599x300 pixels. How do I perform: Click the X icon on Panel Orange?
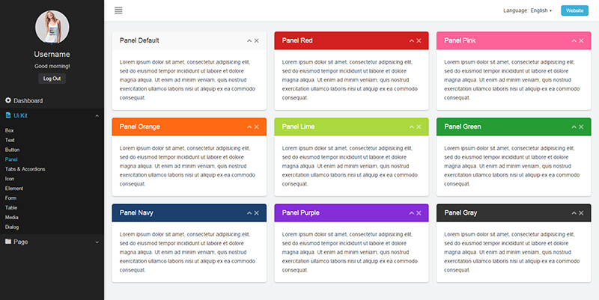click(x=256, y=126)
